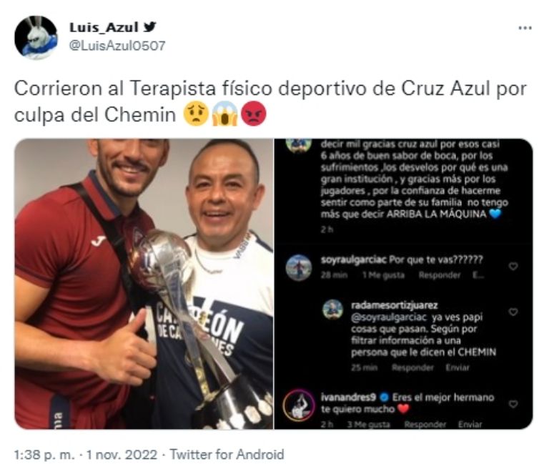This screenshot has height=464, width=549.
Task: Click Enviar under radamesortizjuarez reply
Action: [457, 367]
